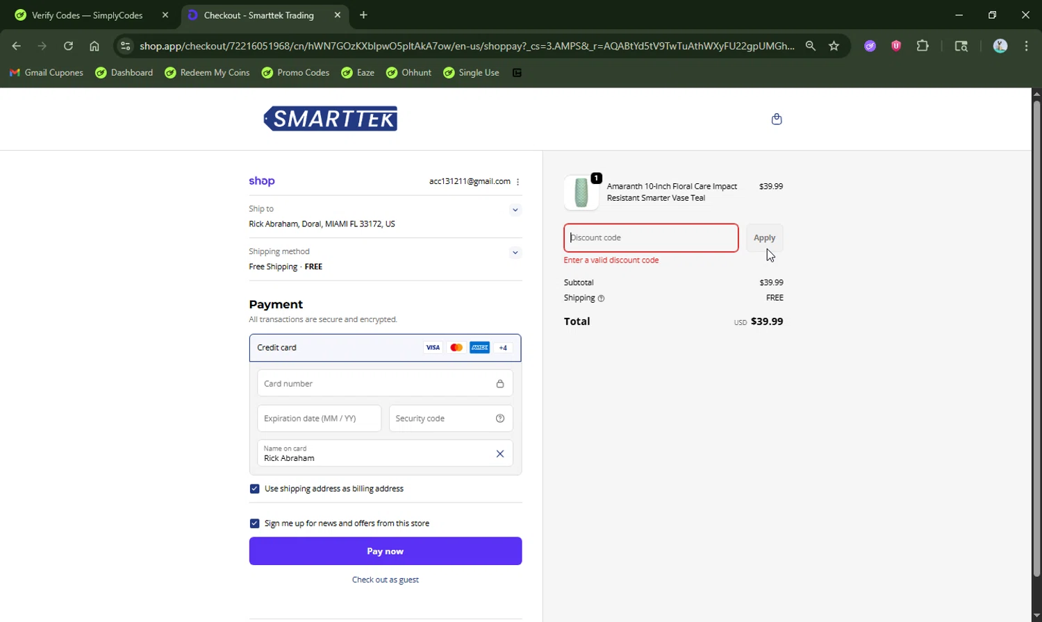View site information icon in address bar
The image size is (1042, 622).
pos(125,46)
